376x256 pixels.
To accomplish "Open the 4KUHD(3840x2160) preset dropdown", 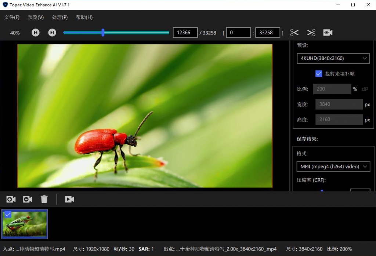I will click(x=333, y=58).
